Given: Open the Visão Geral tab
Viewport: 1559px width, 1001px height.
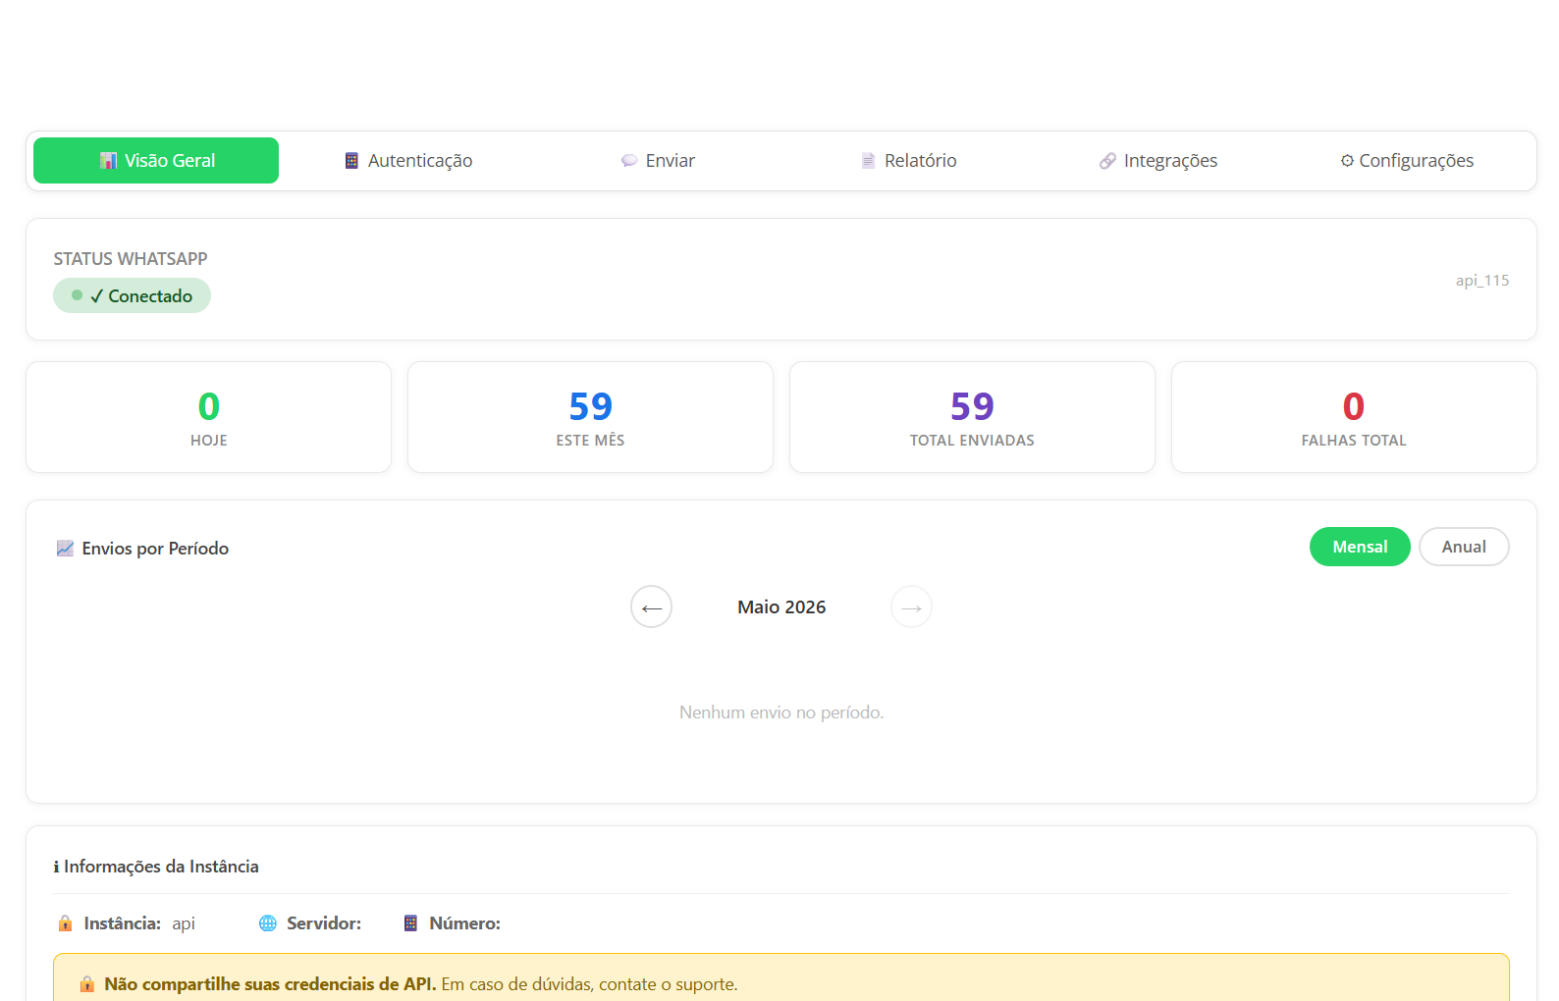Looking at the screenshot, I should tap(156, 160).
